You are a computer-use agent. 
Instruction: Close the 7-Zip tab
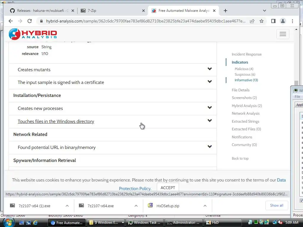144,11
